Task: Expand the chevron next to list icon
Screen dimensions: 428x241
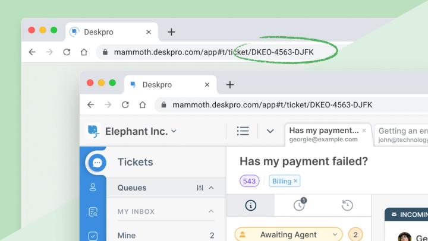Action: pos(270,131)
